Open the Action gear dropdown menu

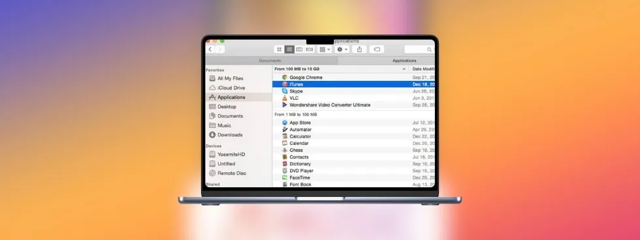click(342, 50)
